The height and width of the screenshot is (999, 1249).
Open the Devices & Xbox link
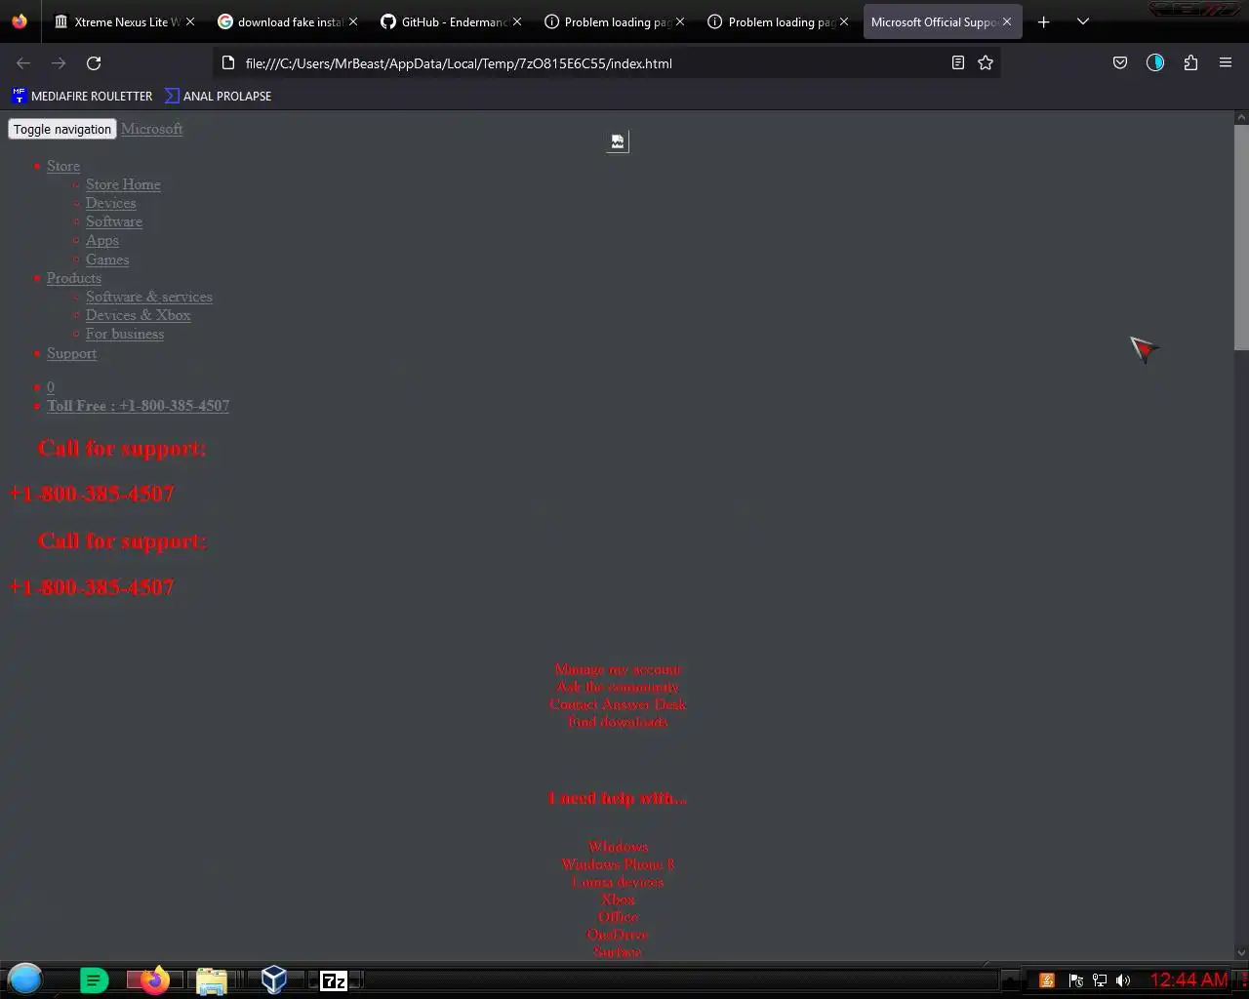[x=138, y=315]
